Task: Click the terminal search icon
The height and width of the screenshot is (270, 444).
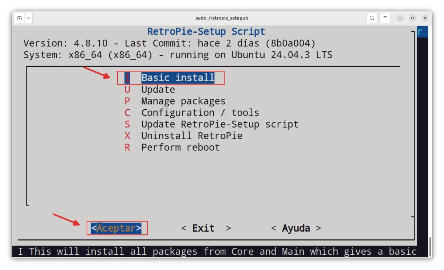Action: click(372, 17)
